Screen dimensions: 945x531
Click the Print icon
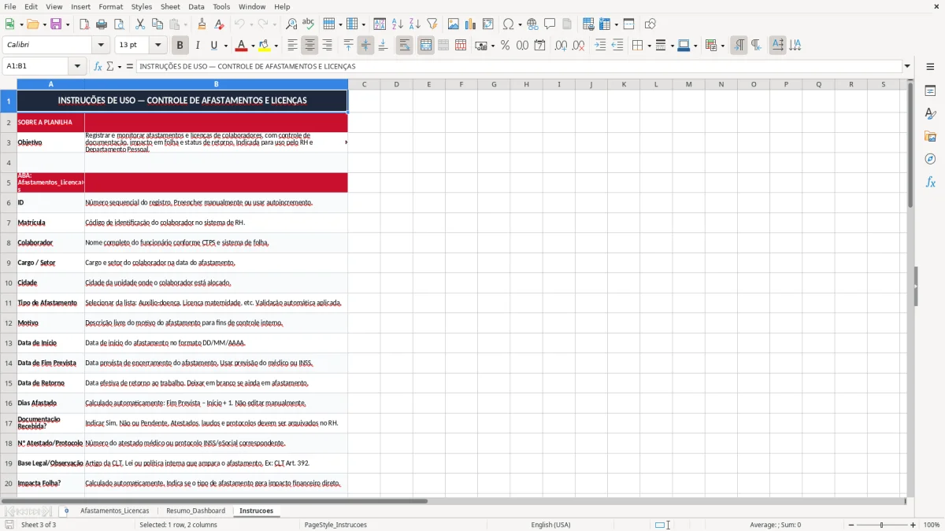(102, 24)
